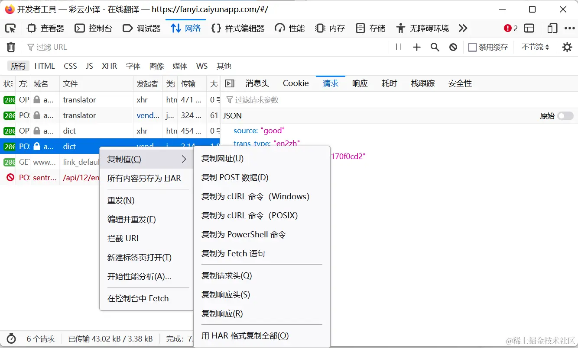Filter requests by XHR
Image resolution: width=578 pixels, height=348 pixels.
(110, 66)
